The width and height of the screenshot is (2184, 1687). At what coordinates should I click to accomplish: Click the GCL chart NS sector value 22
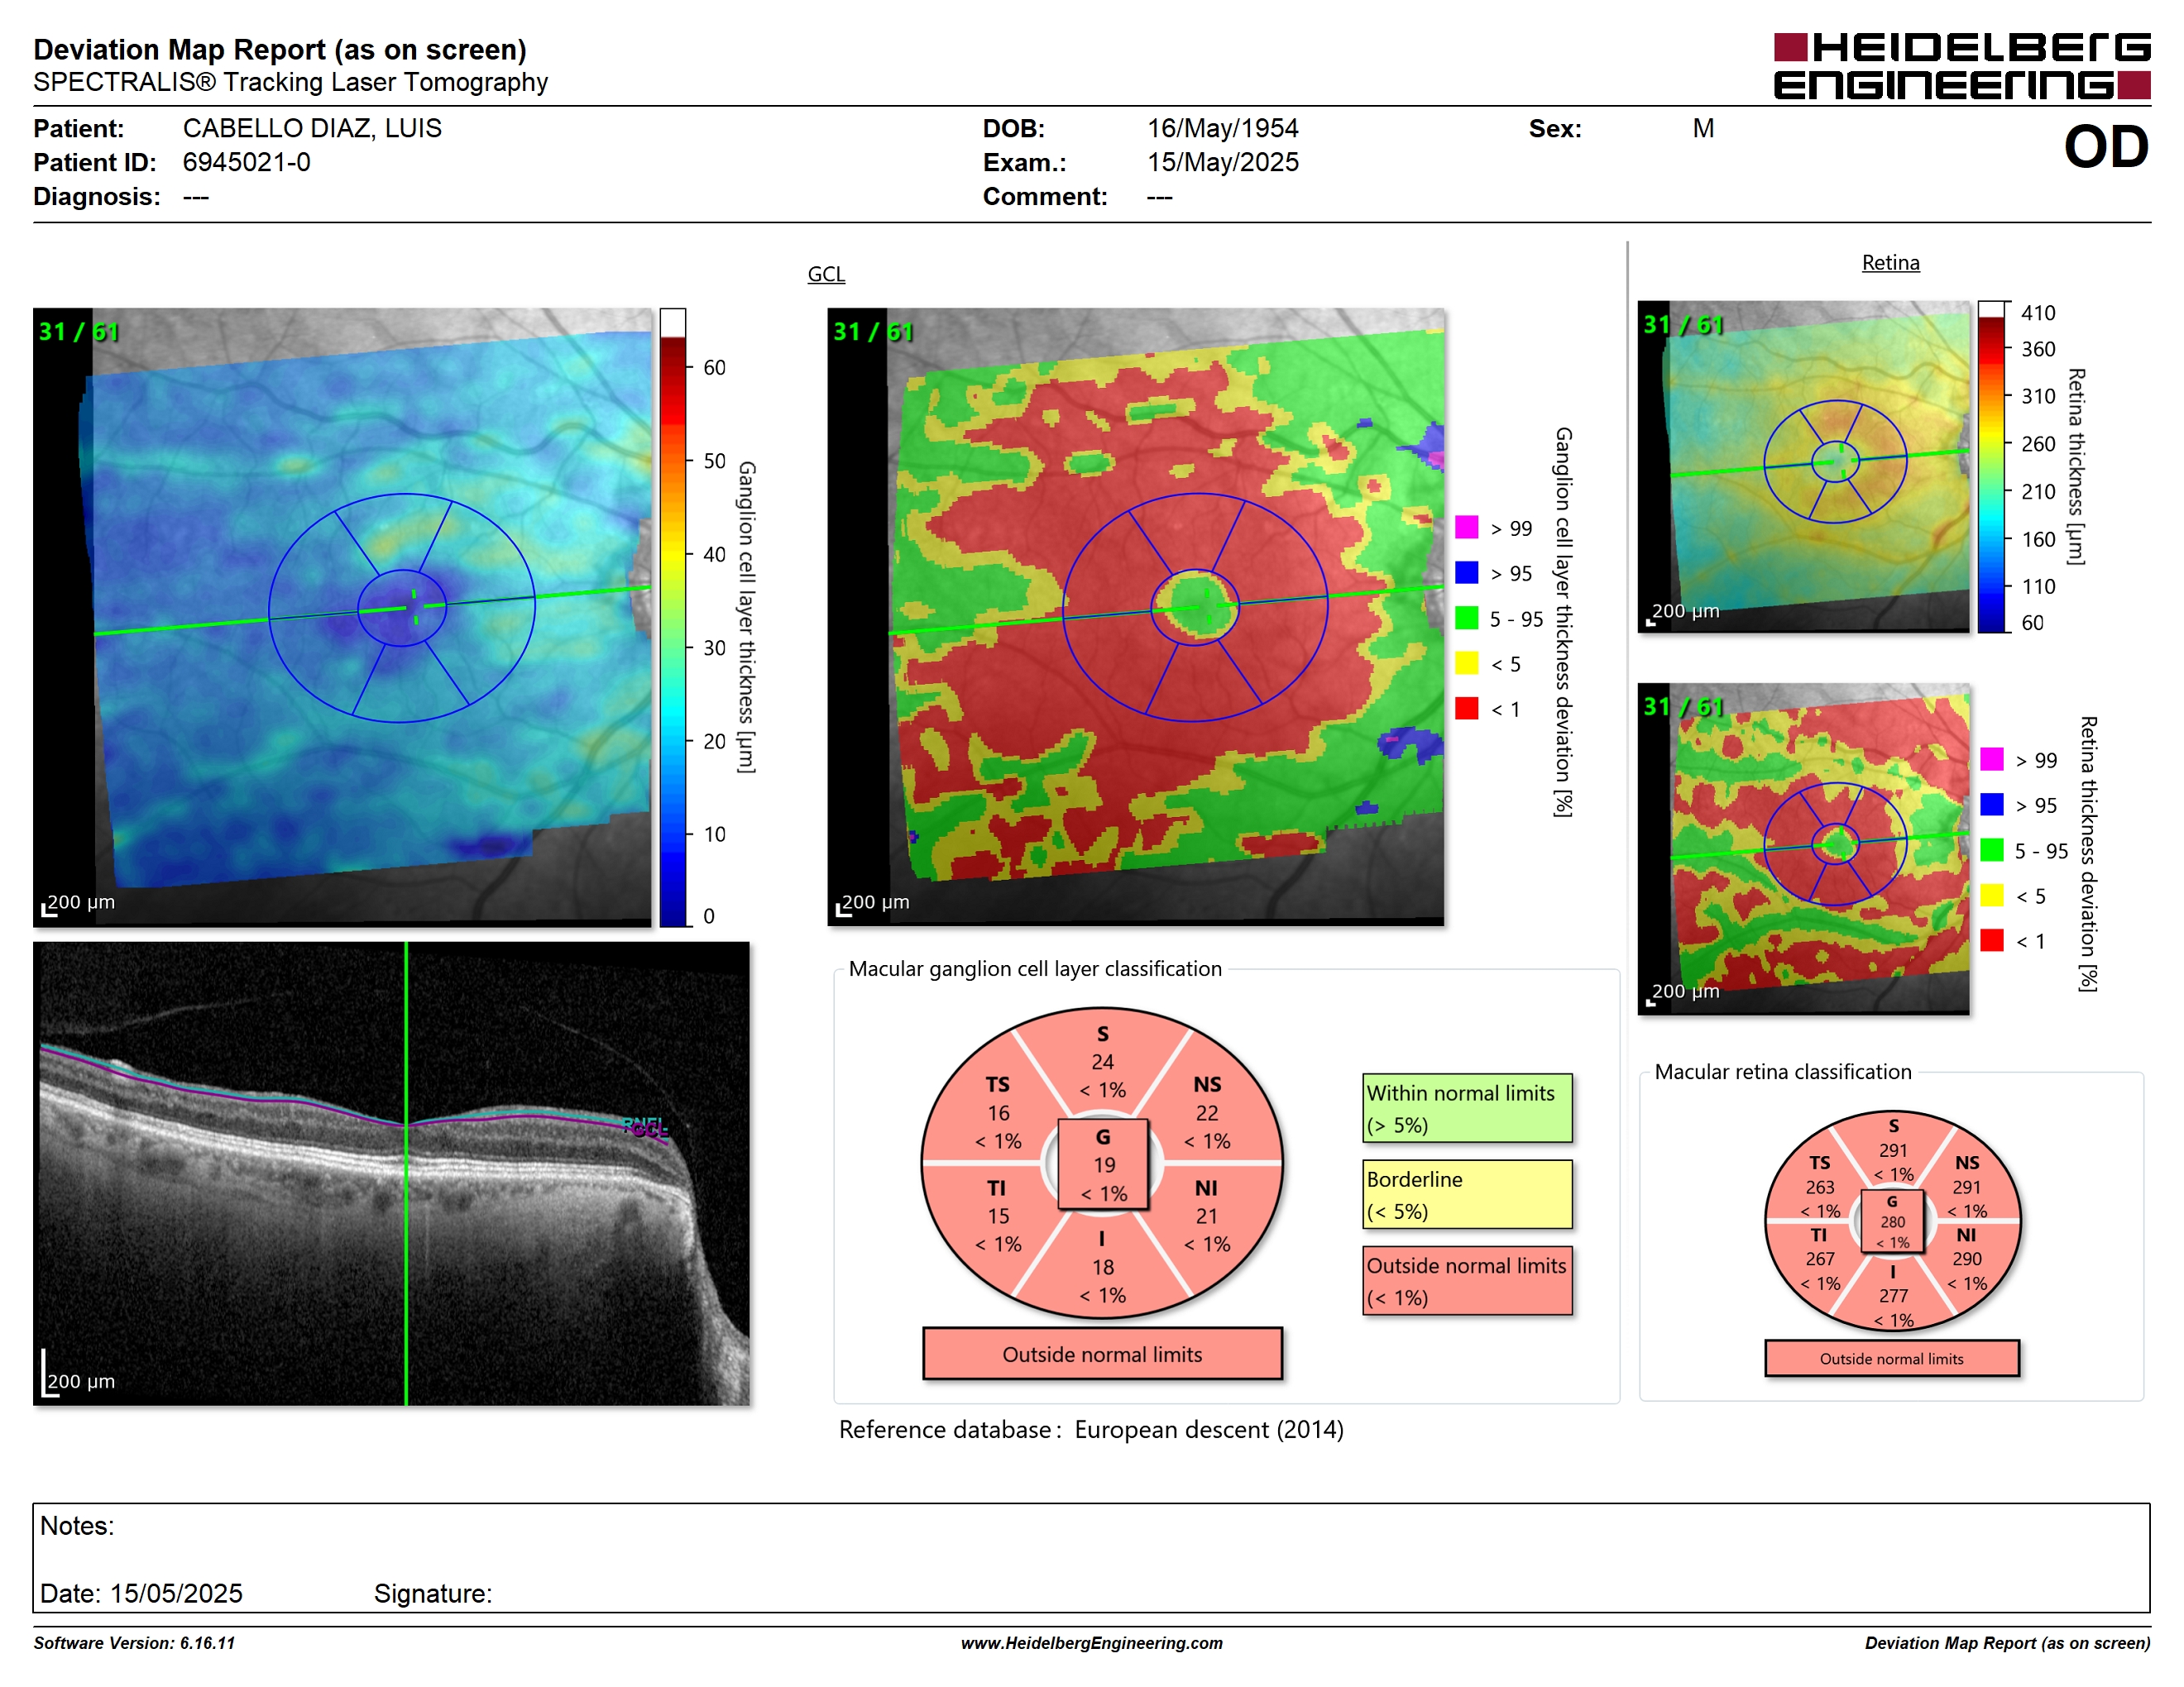1207,1113
